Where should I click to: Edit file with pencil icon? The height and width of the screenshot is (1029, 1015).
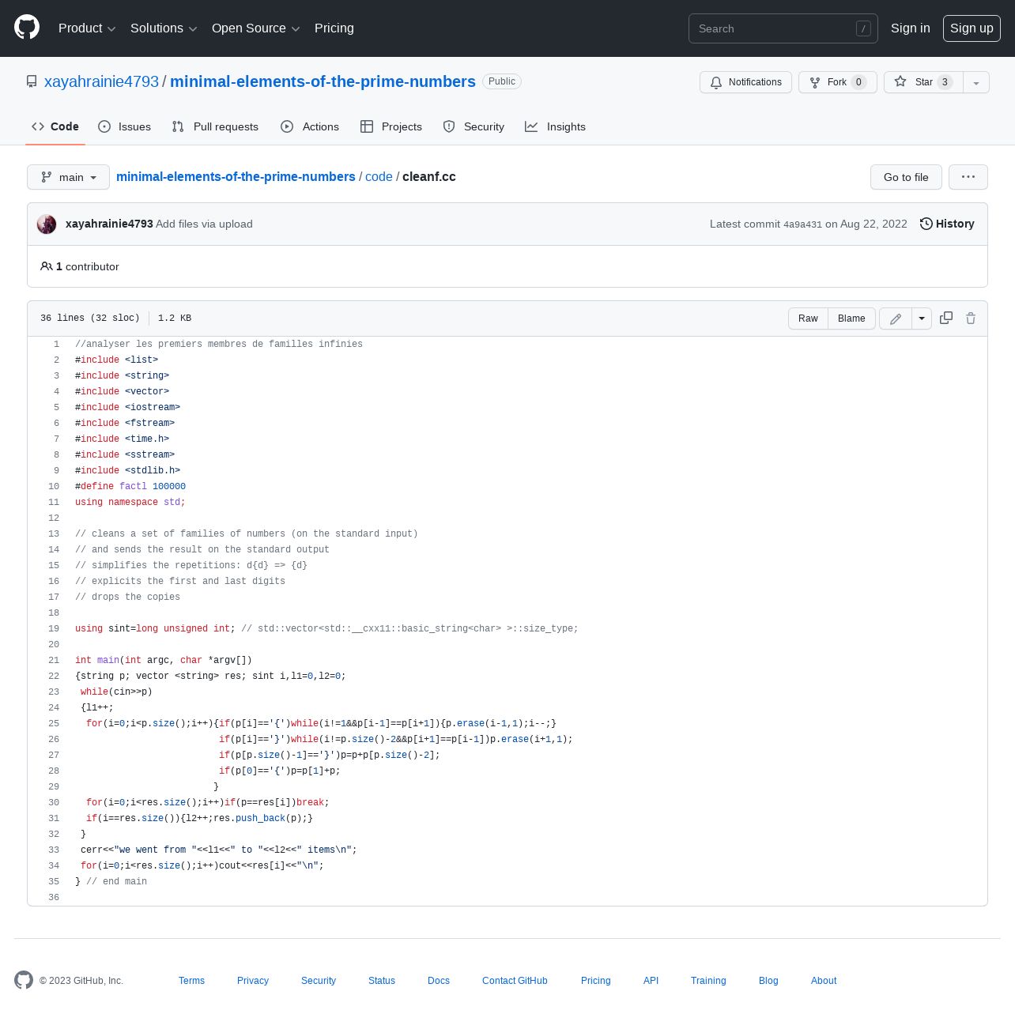pyautogui.click(x=896, y=318)
